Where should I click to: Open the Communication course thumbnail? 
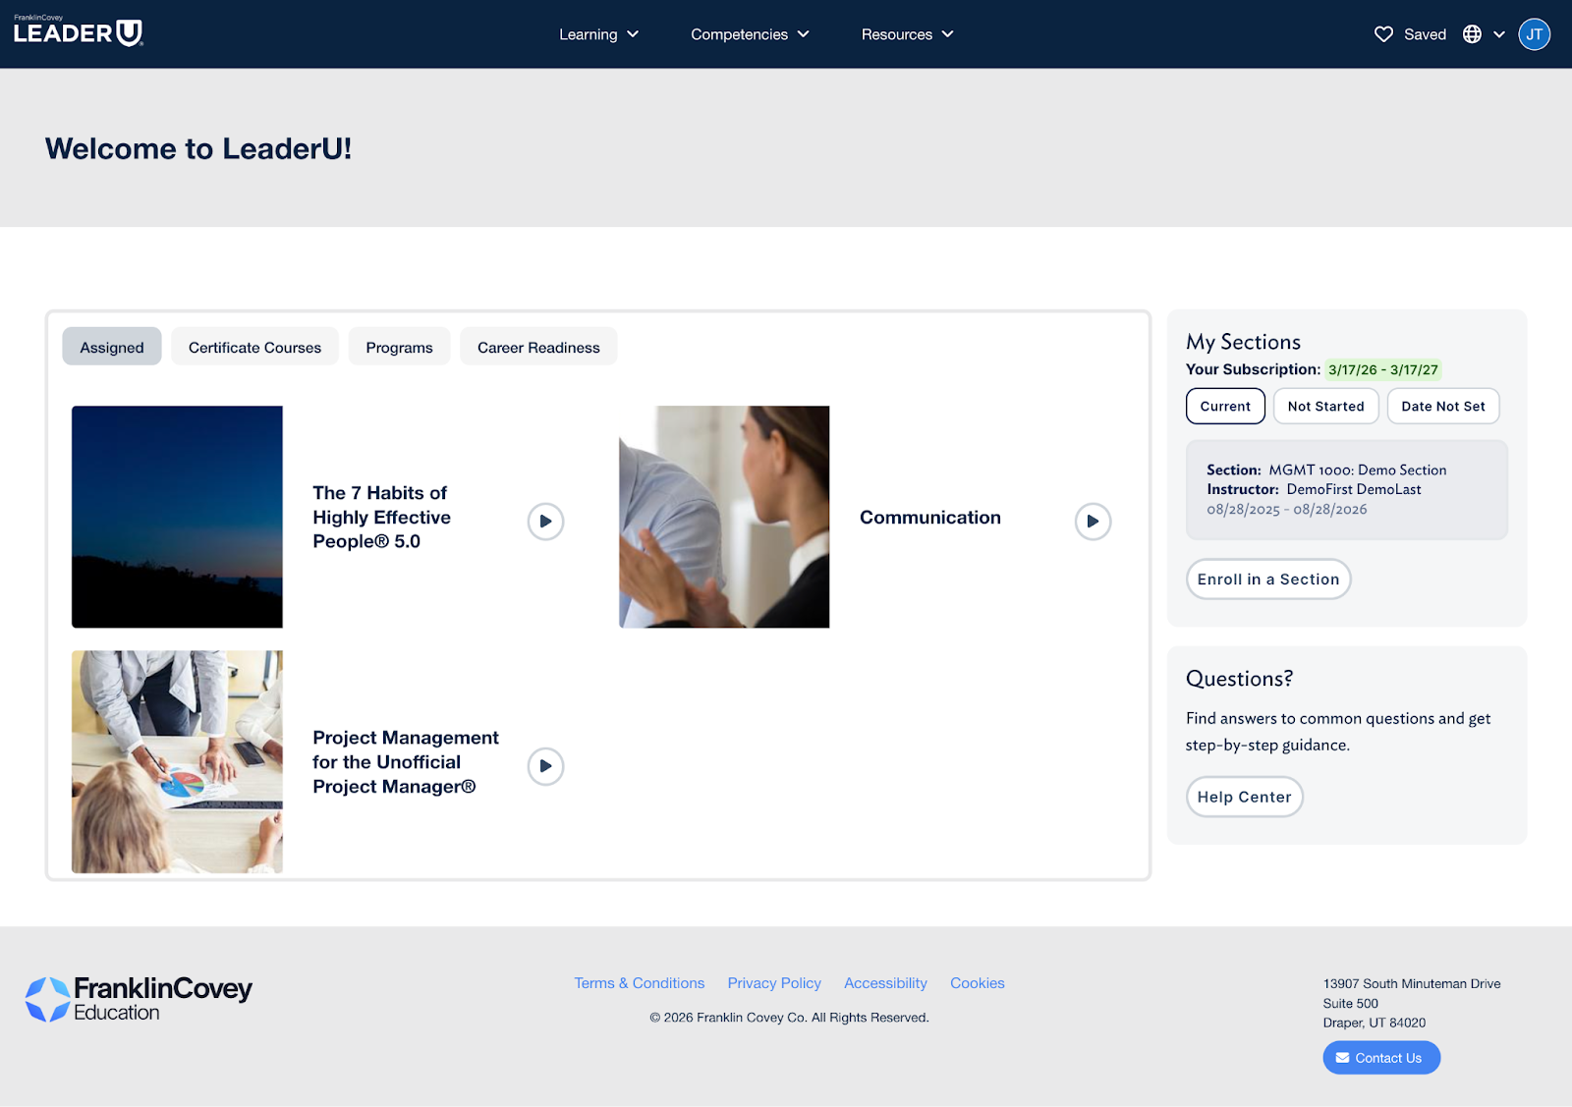click(x=724, y=517)
